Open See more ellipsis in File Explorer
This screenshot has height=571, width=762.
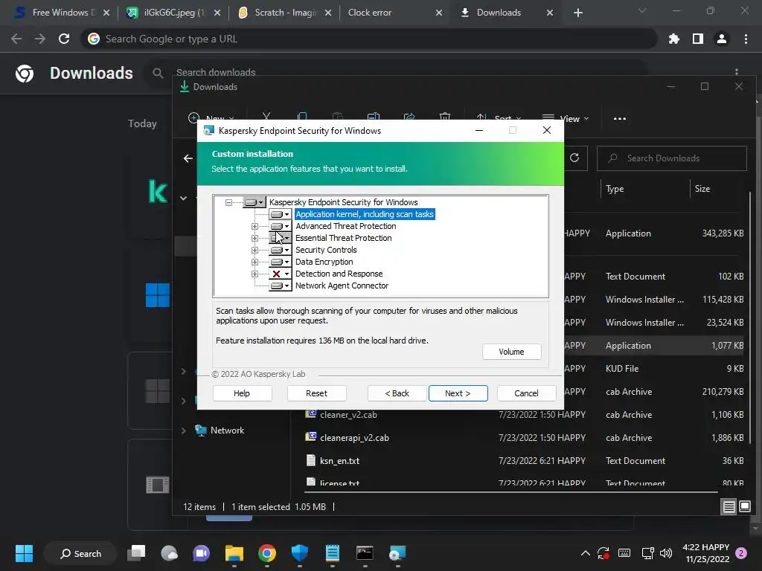(620, 118)
